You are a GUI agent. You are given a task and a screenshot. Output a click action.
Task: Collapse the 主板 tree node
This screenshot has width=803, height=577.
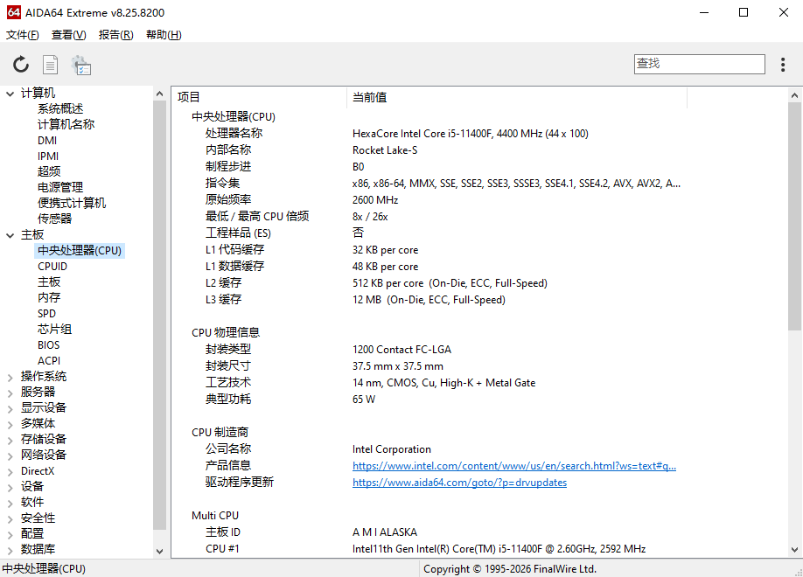(10, 235)
